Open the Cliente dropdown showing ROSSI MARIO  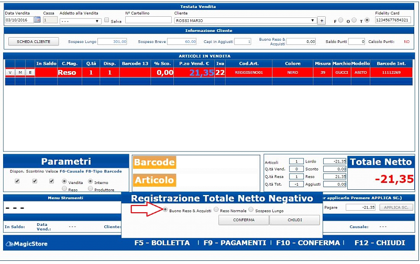(246, 20)
